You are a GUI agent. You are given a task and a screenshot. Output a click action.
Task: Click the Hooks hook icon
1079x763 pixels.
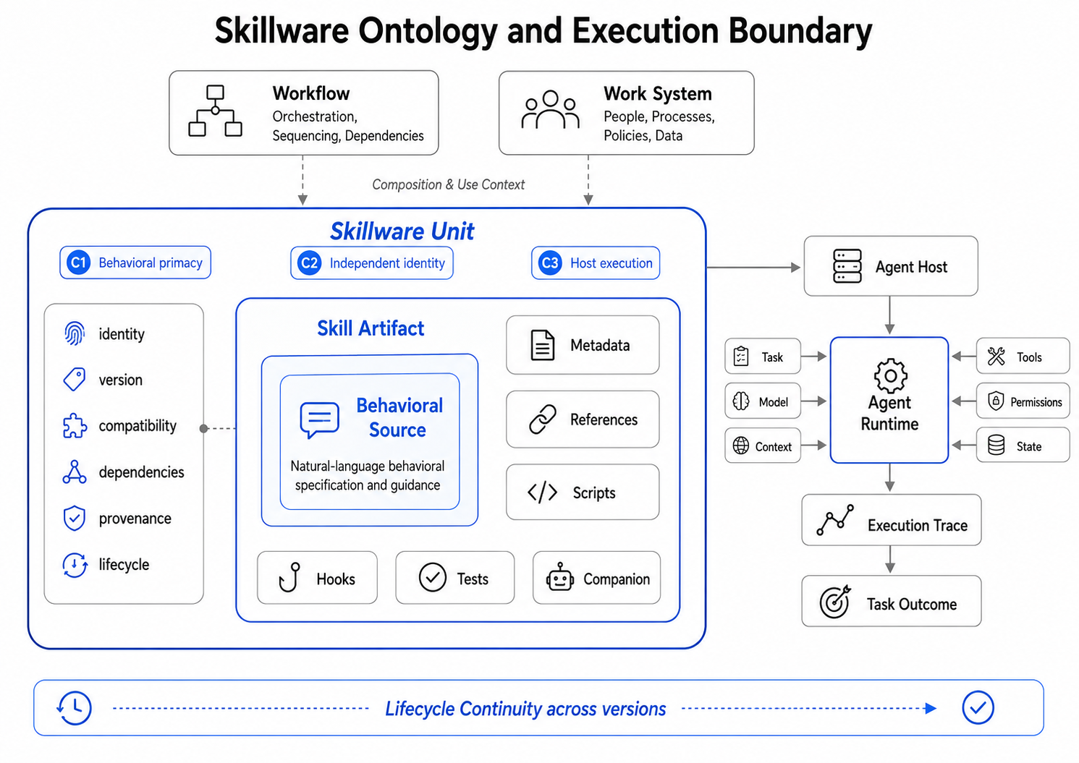click(x=289, y=577)
